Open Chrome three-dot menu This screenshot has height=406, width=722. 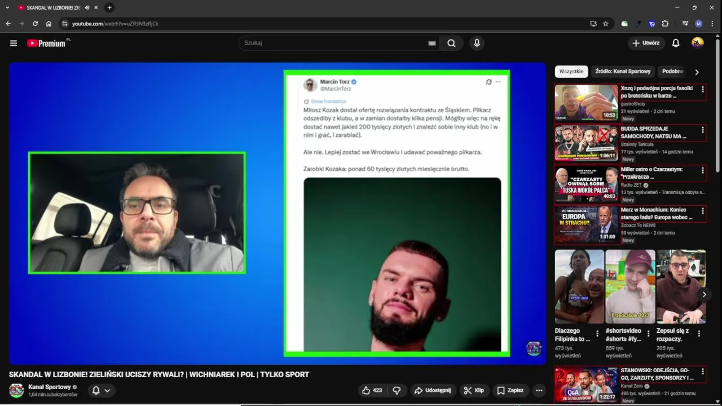click(x=714, y=24)
